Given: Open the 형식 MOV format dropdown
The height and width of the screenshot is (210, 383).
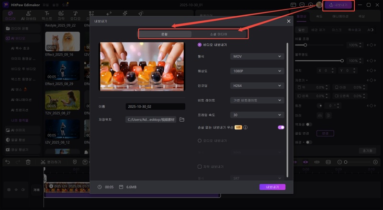Looking at the screenshot, I should click(257, 56).
